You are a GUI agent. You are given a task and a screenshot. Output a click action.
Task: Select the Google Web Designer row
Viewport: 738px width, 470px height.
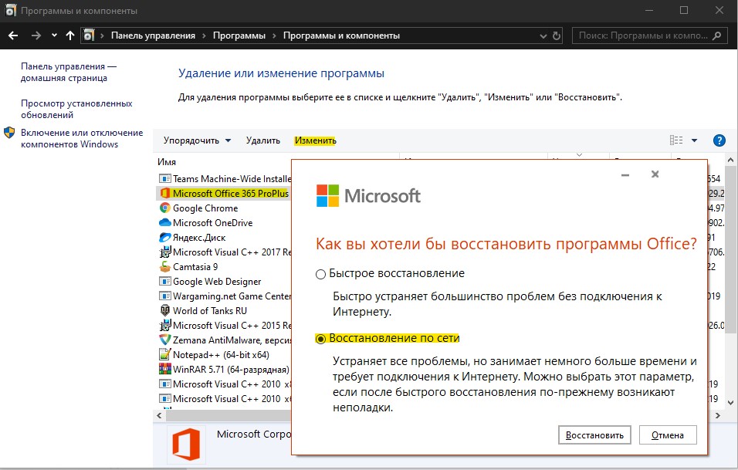pos(224,282)
